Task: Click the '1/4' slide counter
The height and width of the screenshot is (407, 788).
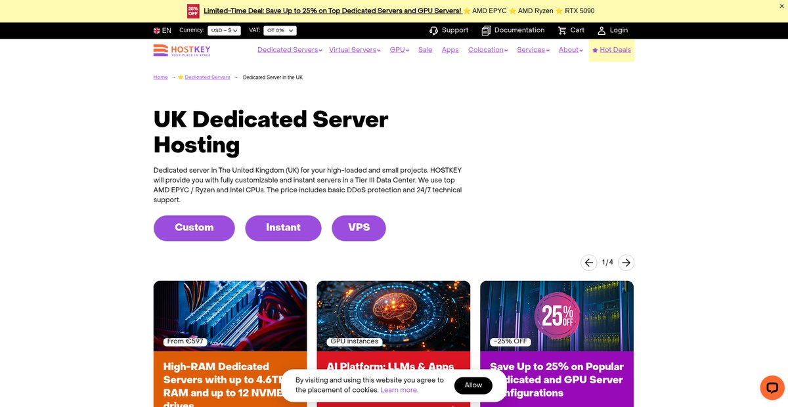Action: click(x=607, y=263)
